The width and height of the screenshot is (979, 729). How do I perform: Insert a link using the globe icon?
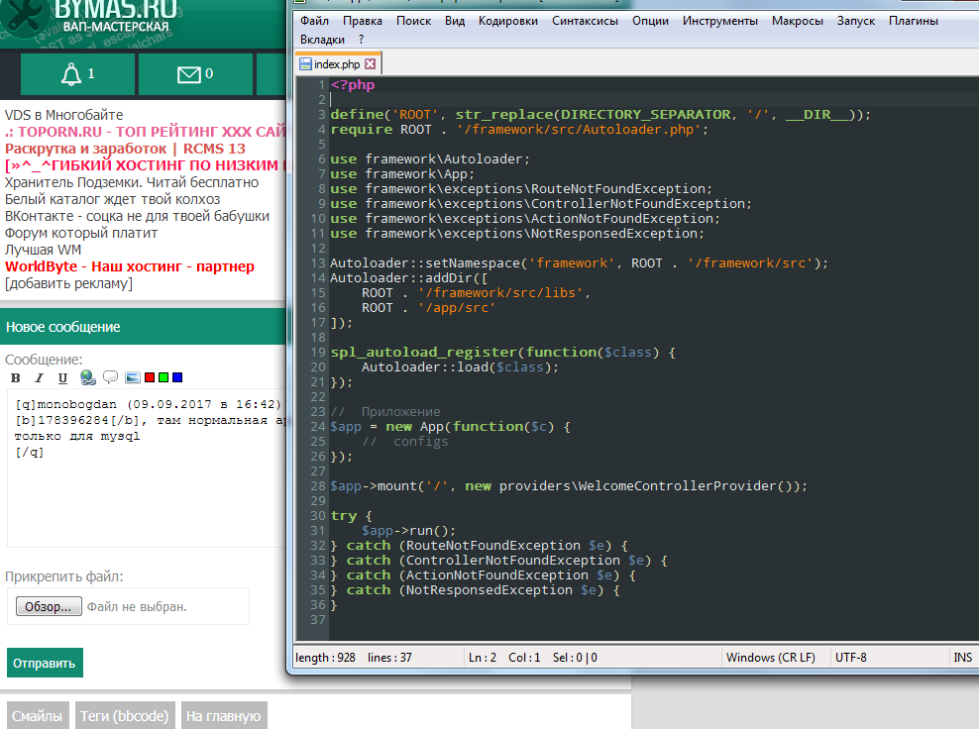pos(87,377)
